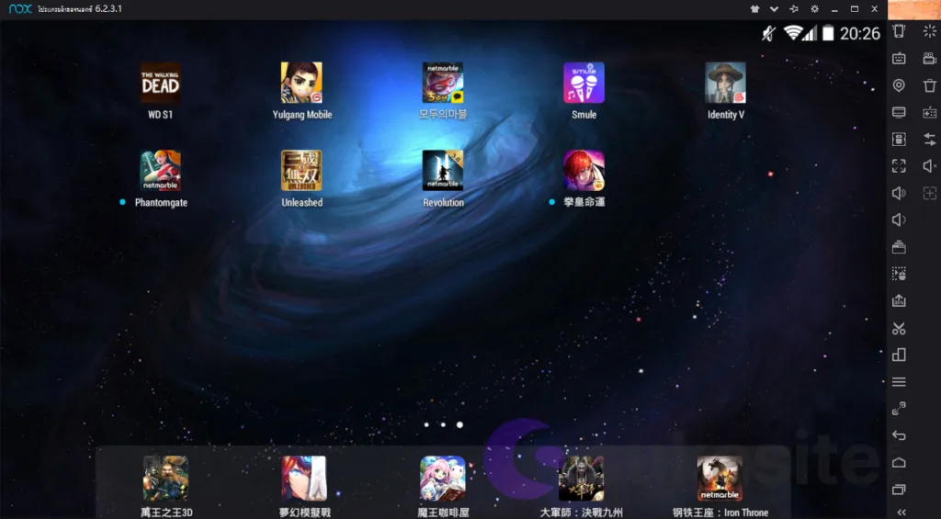Image resolution: width=941 pixels, height=519 pixels.
Task: Open the 拳皇命運 app
Action: (x=584, y=171)
